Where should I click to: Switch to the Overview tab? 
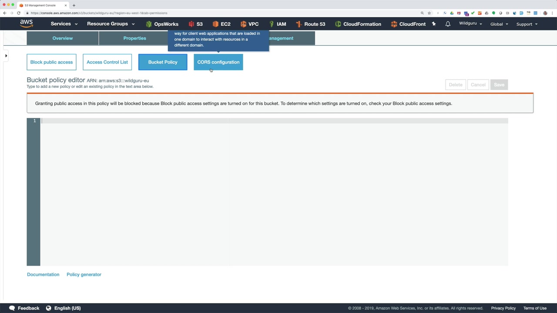click(63, 38)
